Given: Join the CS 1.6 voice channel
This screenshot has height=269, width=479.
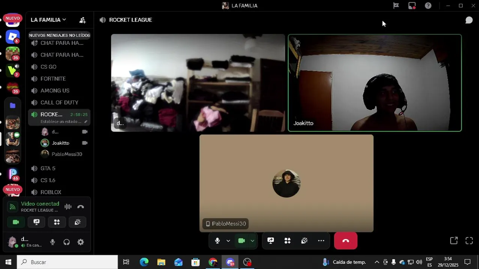Looking at the screenshot, I should (59, 180).
